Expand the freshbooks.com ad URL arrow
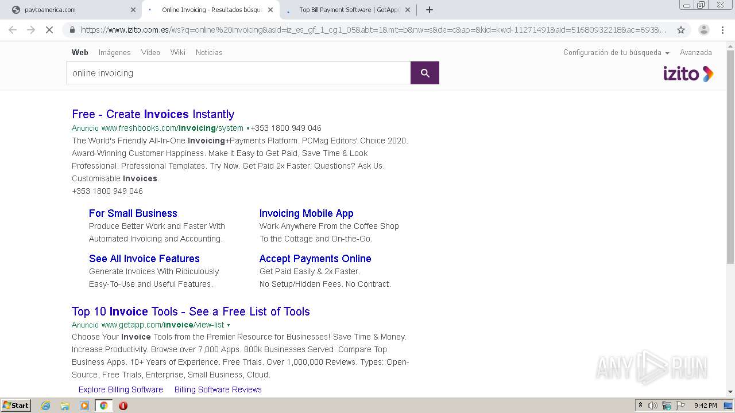735x413 pixels. click(248, 128)
